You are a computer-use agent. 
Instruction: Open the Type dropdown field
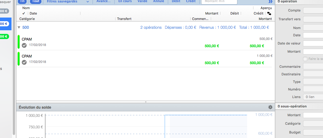coord(313,82)
